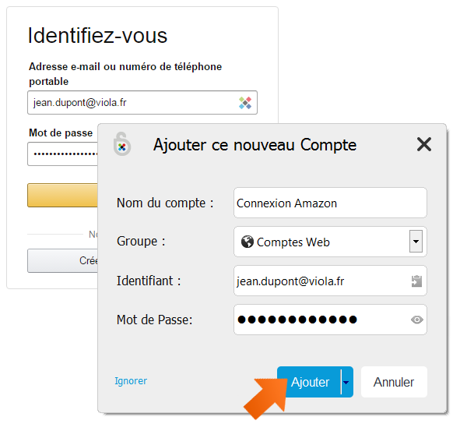Click the Mot de passe field on login page

pyautogui.click(x=63, y=154)
